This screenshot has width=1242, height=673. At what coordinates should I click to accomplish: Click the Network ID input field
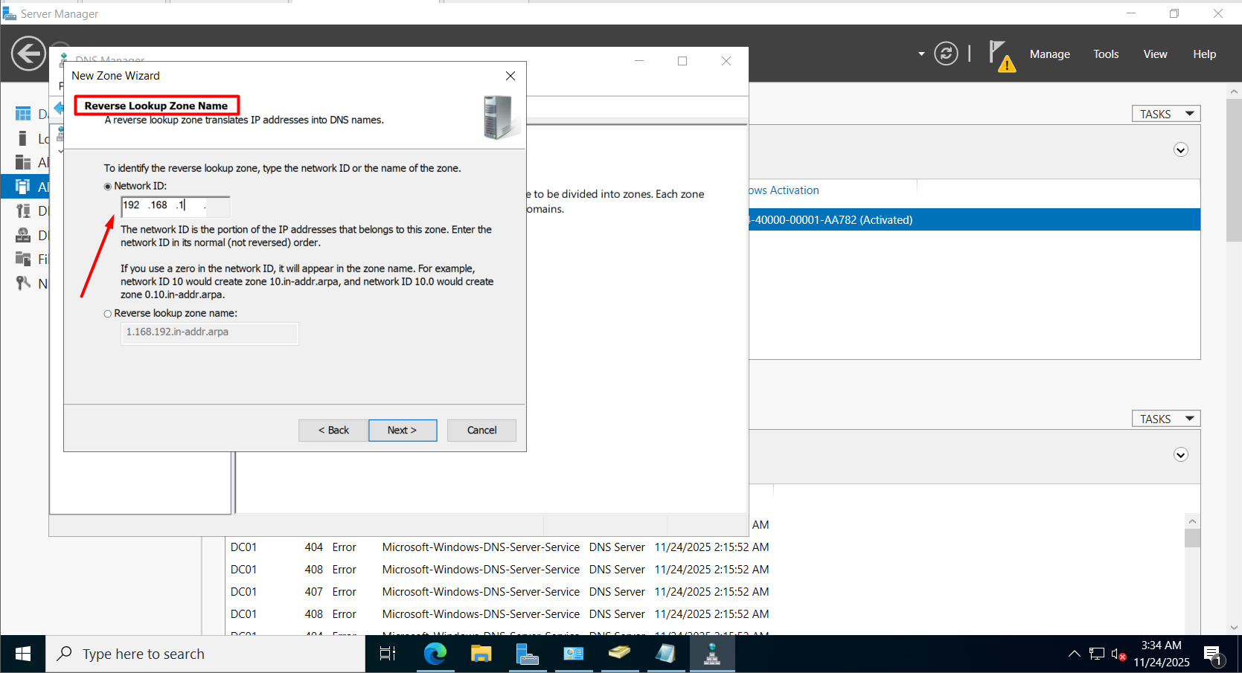pyautogui.click(x=175, y=206)
